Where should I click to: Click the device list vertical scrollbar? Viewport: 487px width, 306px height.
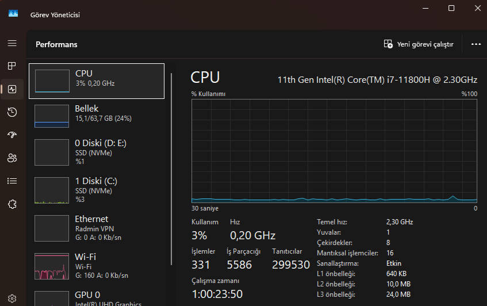pyautogui.click(x=171, y=169)
